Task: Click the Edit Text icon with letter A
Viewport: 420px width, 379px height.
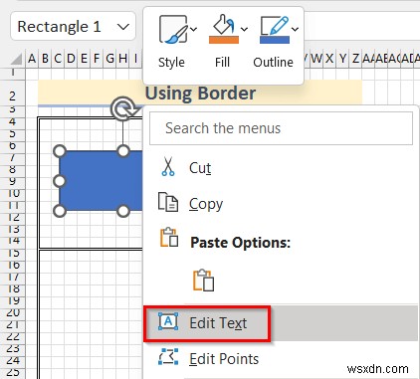Action: tap(168, 321)
